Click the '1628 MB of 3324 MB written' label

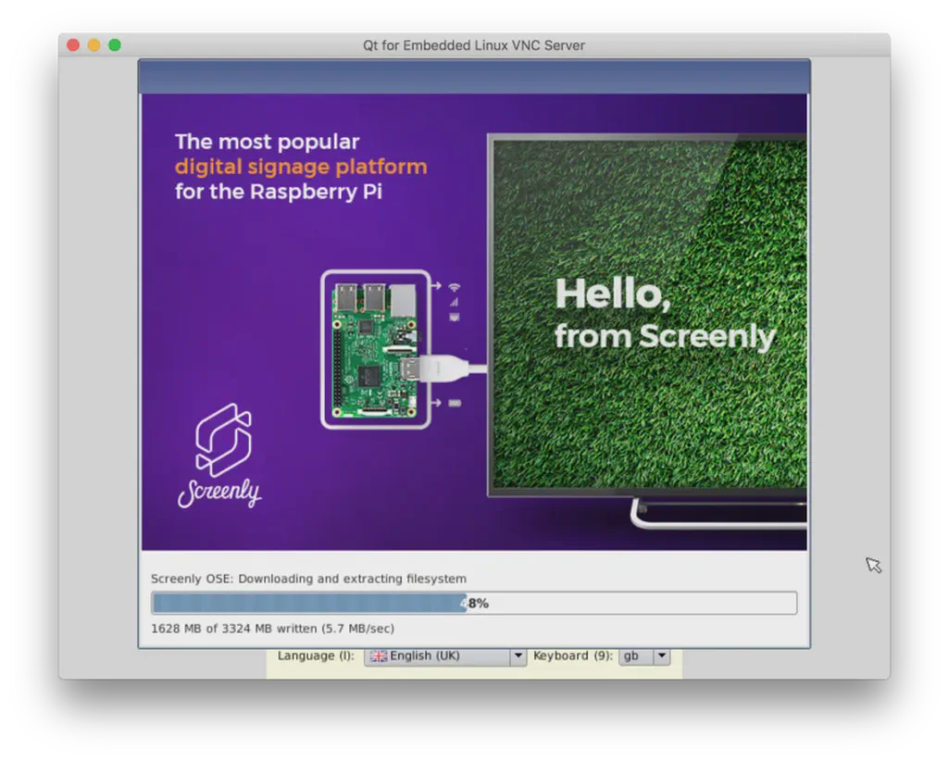tap(272, 628)
